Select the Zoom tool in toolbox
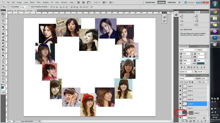220x123 pixels. (3, 82)
